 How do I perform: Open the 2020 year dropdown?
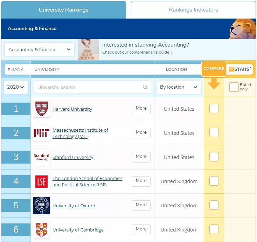point(16,87)
